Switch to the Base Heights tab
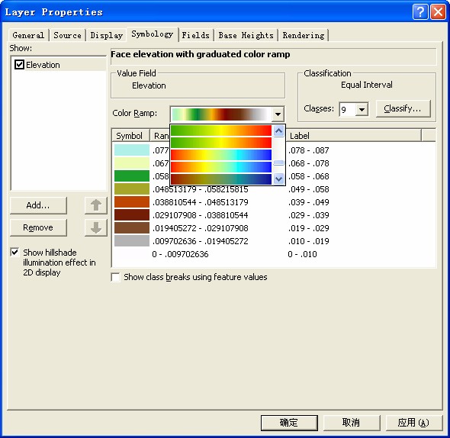 point(246,35)
